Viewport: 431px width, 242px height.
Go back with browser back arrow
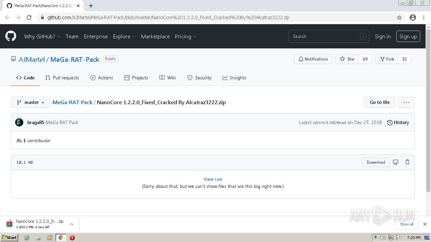tap(7, 17)
